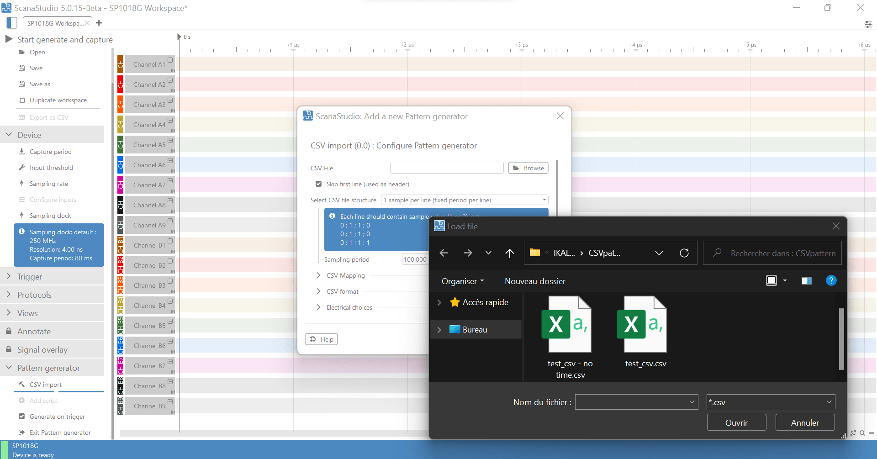Click the refresh icon in Load file dialog
This screenshot has height=459, width=877.
tap(684, 253)
